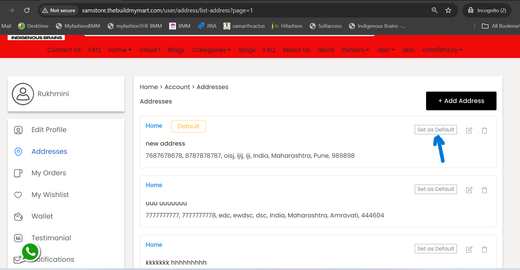
Task: Delete the 'new address' entry with trash icon
Action: 484,130
